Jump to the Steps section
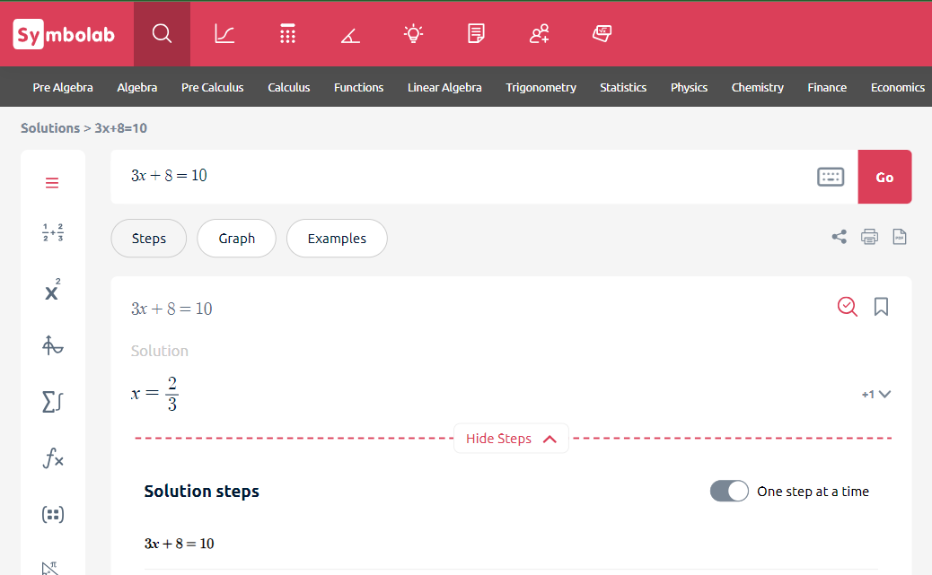This screenshot has height=575, width=932. click(x=148, y=239)
